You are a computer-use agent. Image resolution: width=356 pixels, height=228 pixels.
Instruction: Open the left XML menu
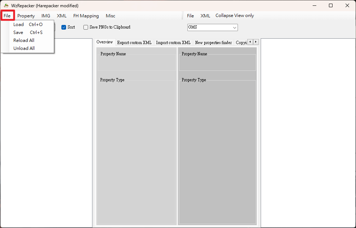tap(61, 16)
